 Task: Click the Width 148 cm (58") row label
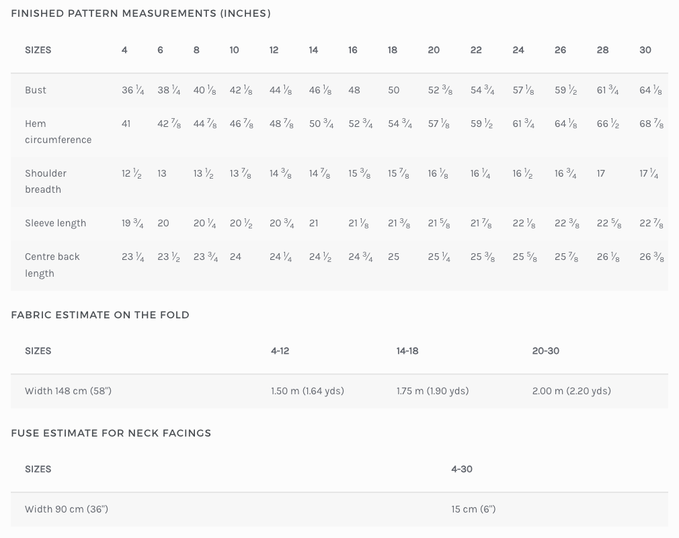pos(68,391)
